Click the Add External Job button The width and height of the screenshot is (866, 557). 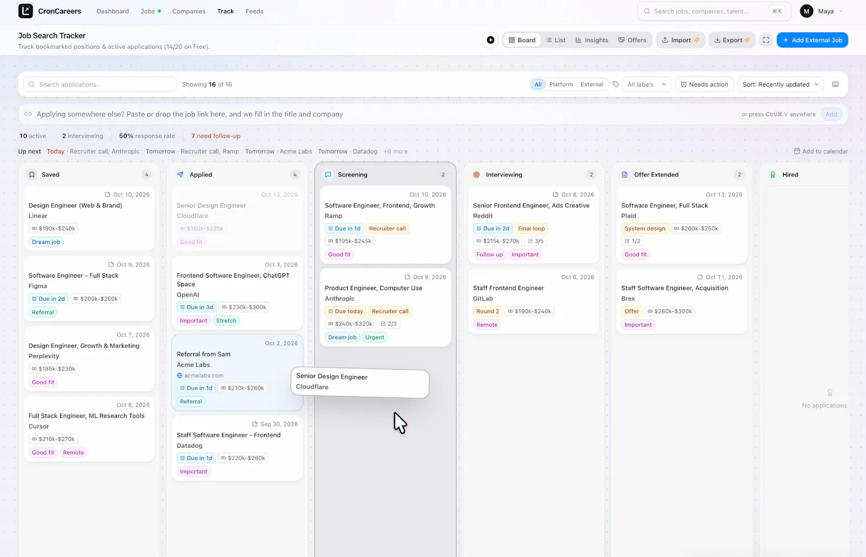812,40
